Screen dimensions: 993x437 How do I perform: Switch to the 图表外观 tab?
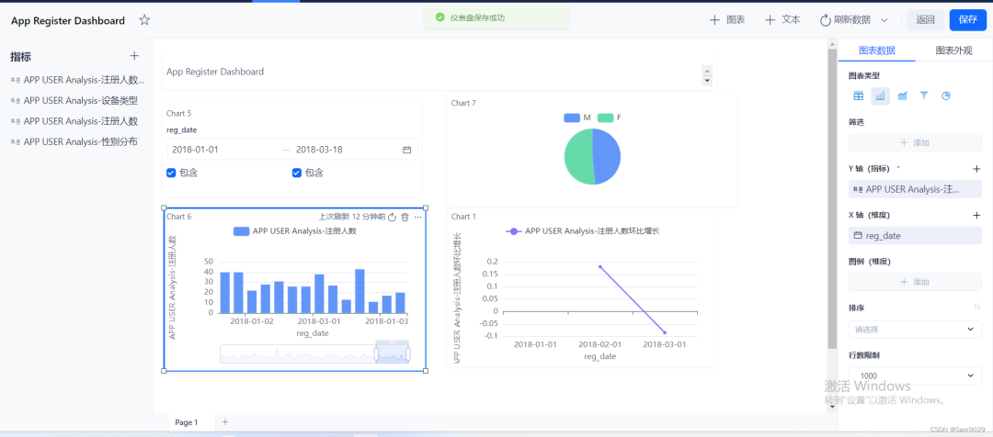(x=953, y=50)
